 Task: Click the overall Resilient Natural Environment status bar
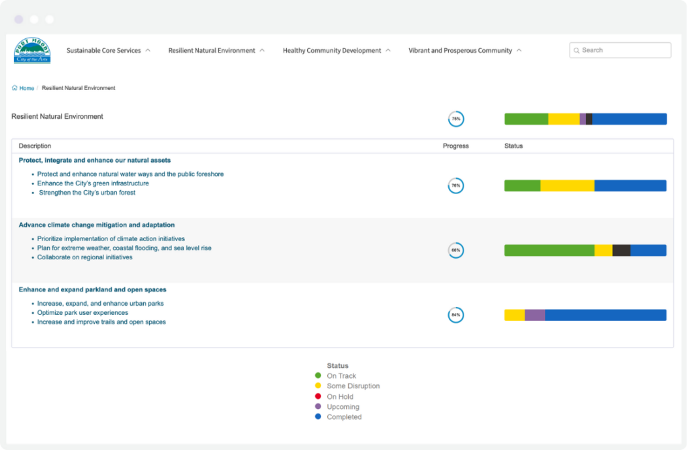585,119
